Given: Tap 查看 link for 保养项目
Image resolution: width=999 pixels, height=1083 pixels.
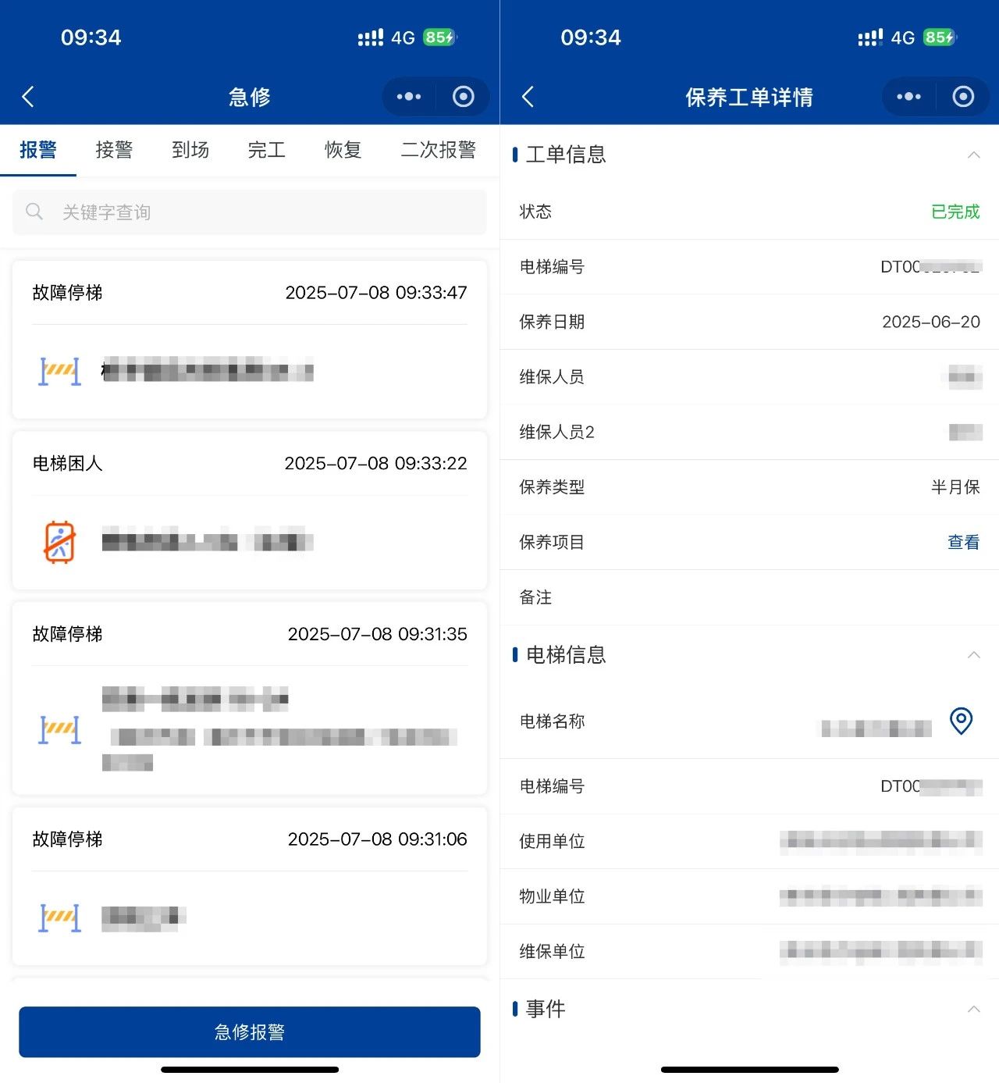Looking at the screenshot, I should click(963, 543).
